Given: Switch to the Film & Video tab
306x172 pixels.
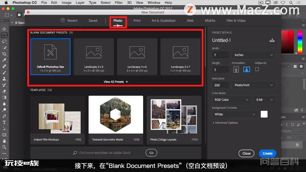Looking at the screenshot, I should (x=236, y=20).
